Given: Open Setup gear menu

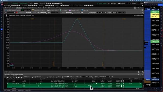Looking at the screenshot, I should point(140,4).
